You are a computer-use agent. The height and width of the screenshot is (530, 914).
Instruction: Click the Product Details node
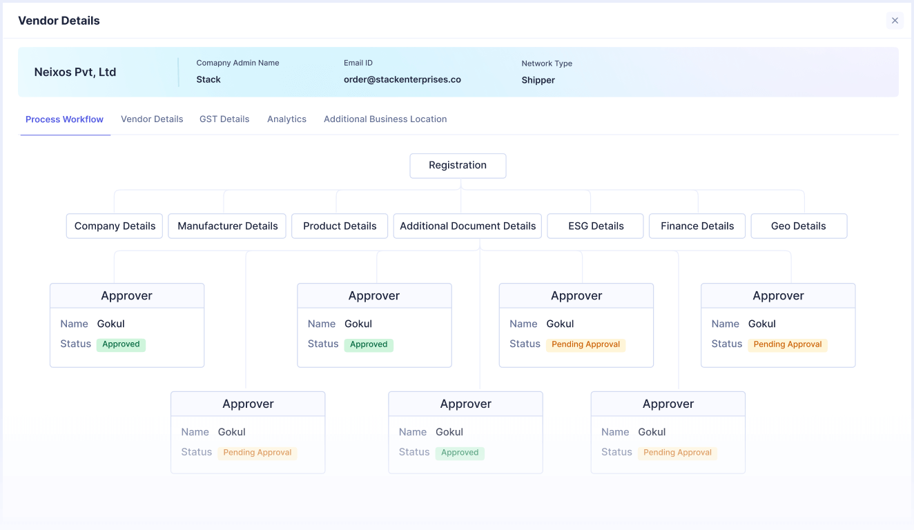(x=339, y=226)
